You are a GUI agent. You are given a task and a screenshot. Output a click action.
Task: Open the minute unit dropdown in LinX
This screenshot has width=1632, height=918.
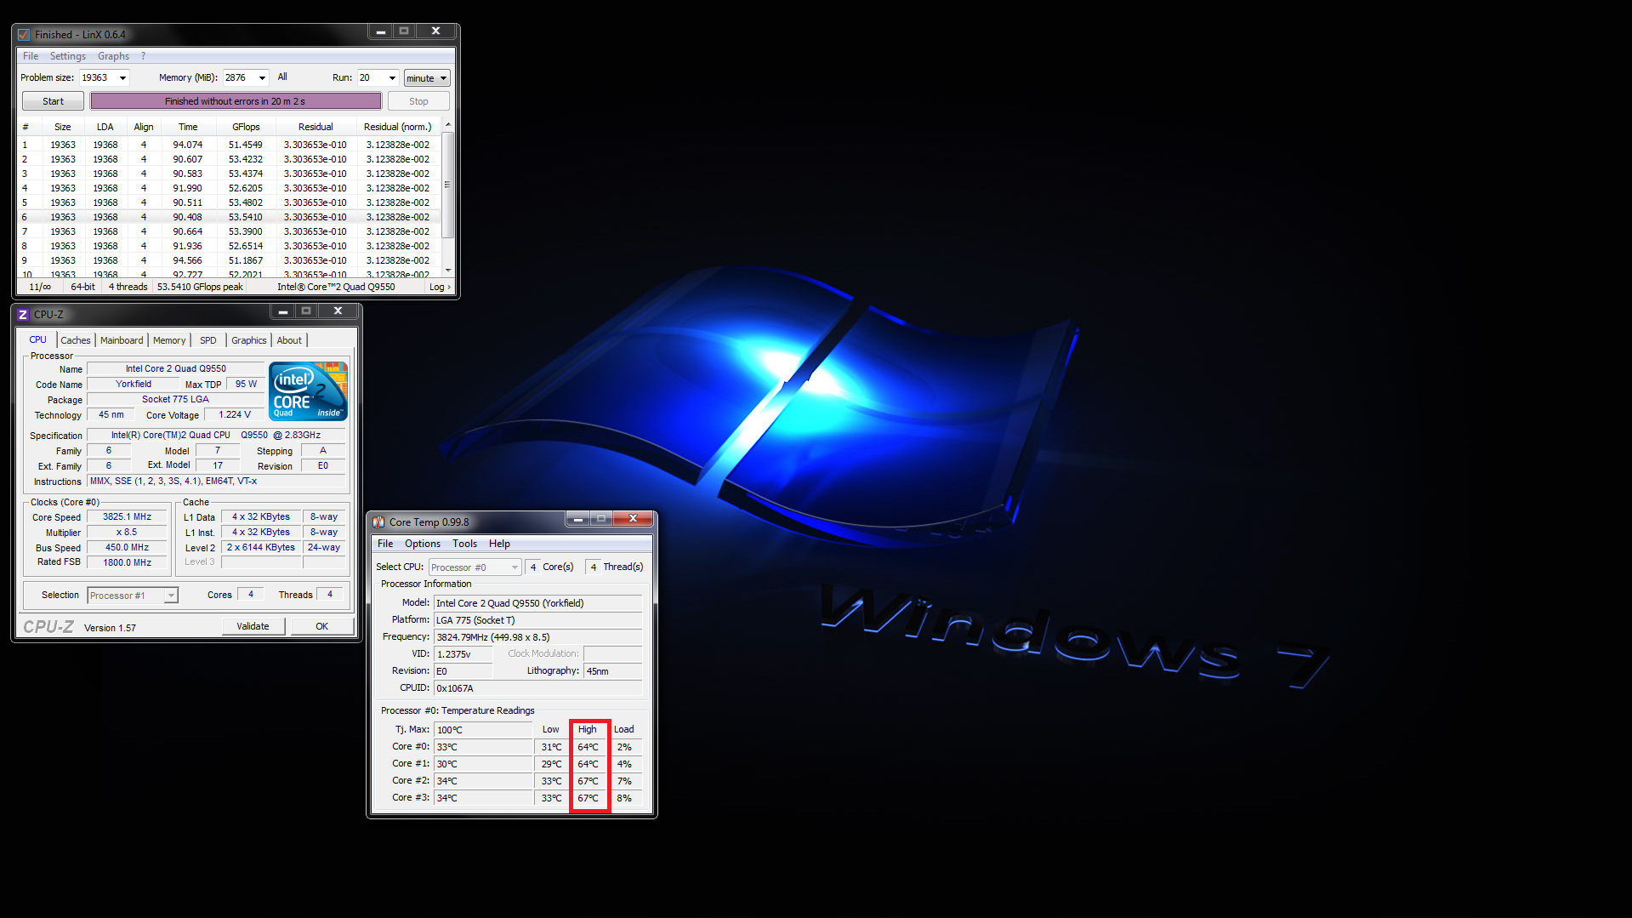point(427,78)
